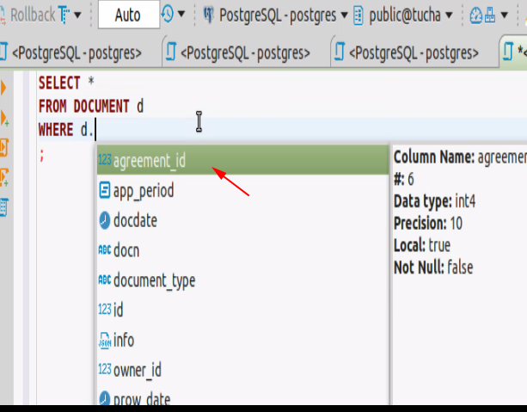527x412 pixels.
Task: Click the SELECT keyword in the editor
Action: tap(59, 83)
